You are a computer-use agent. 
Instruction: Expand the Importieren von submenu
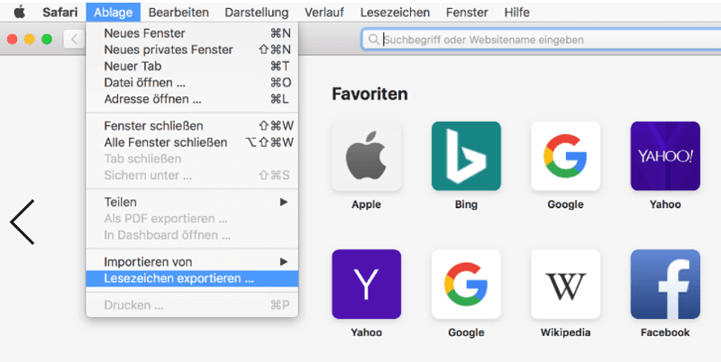(x=192, y=262)
